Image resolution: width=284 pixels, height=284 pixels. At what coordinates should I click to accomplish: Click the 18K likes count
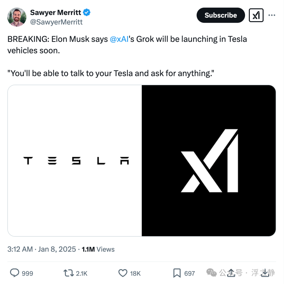point(135,273)
